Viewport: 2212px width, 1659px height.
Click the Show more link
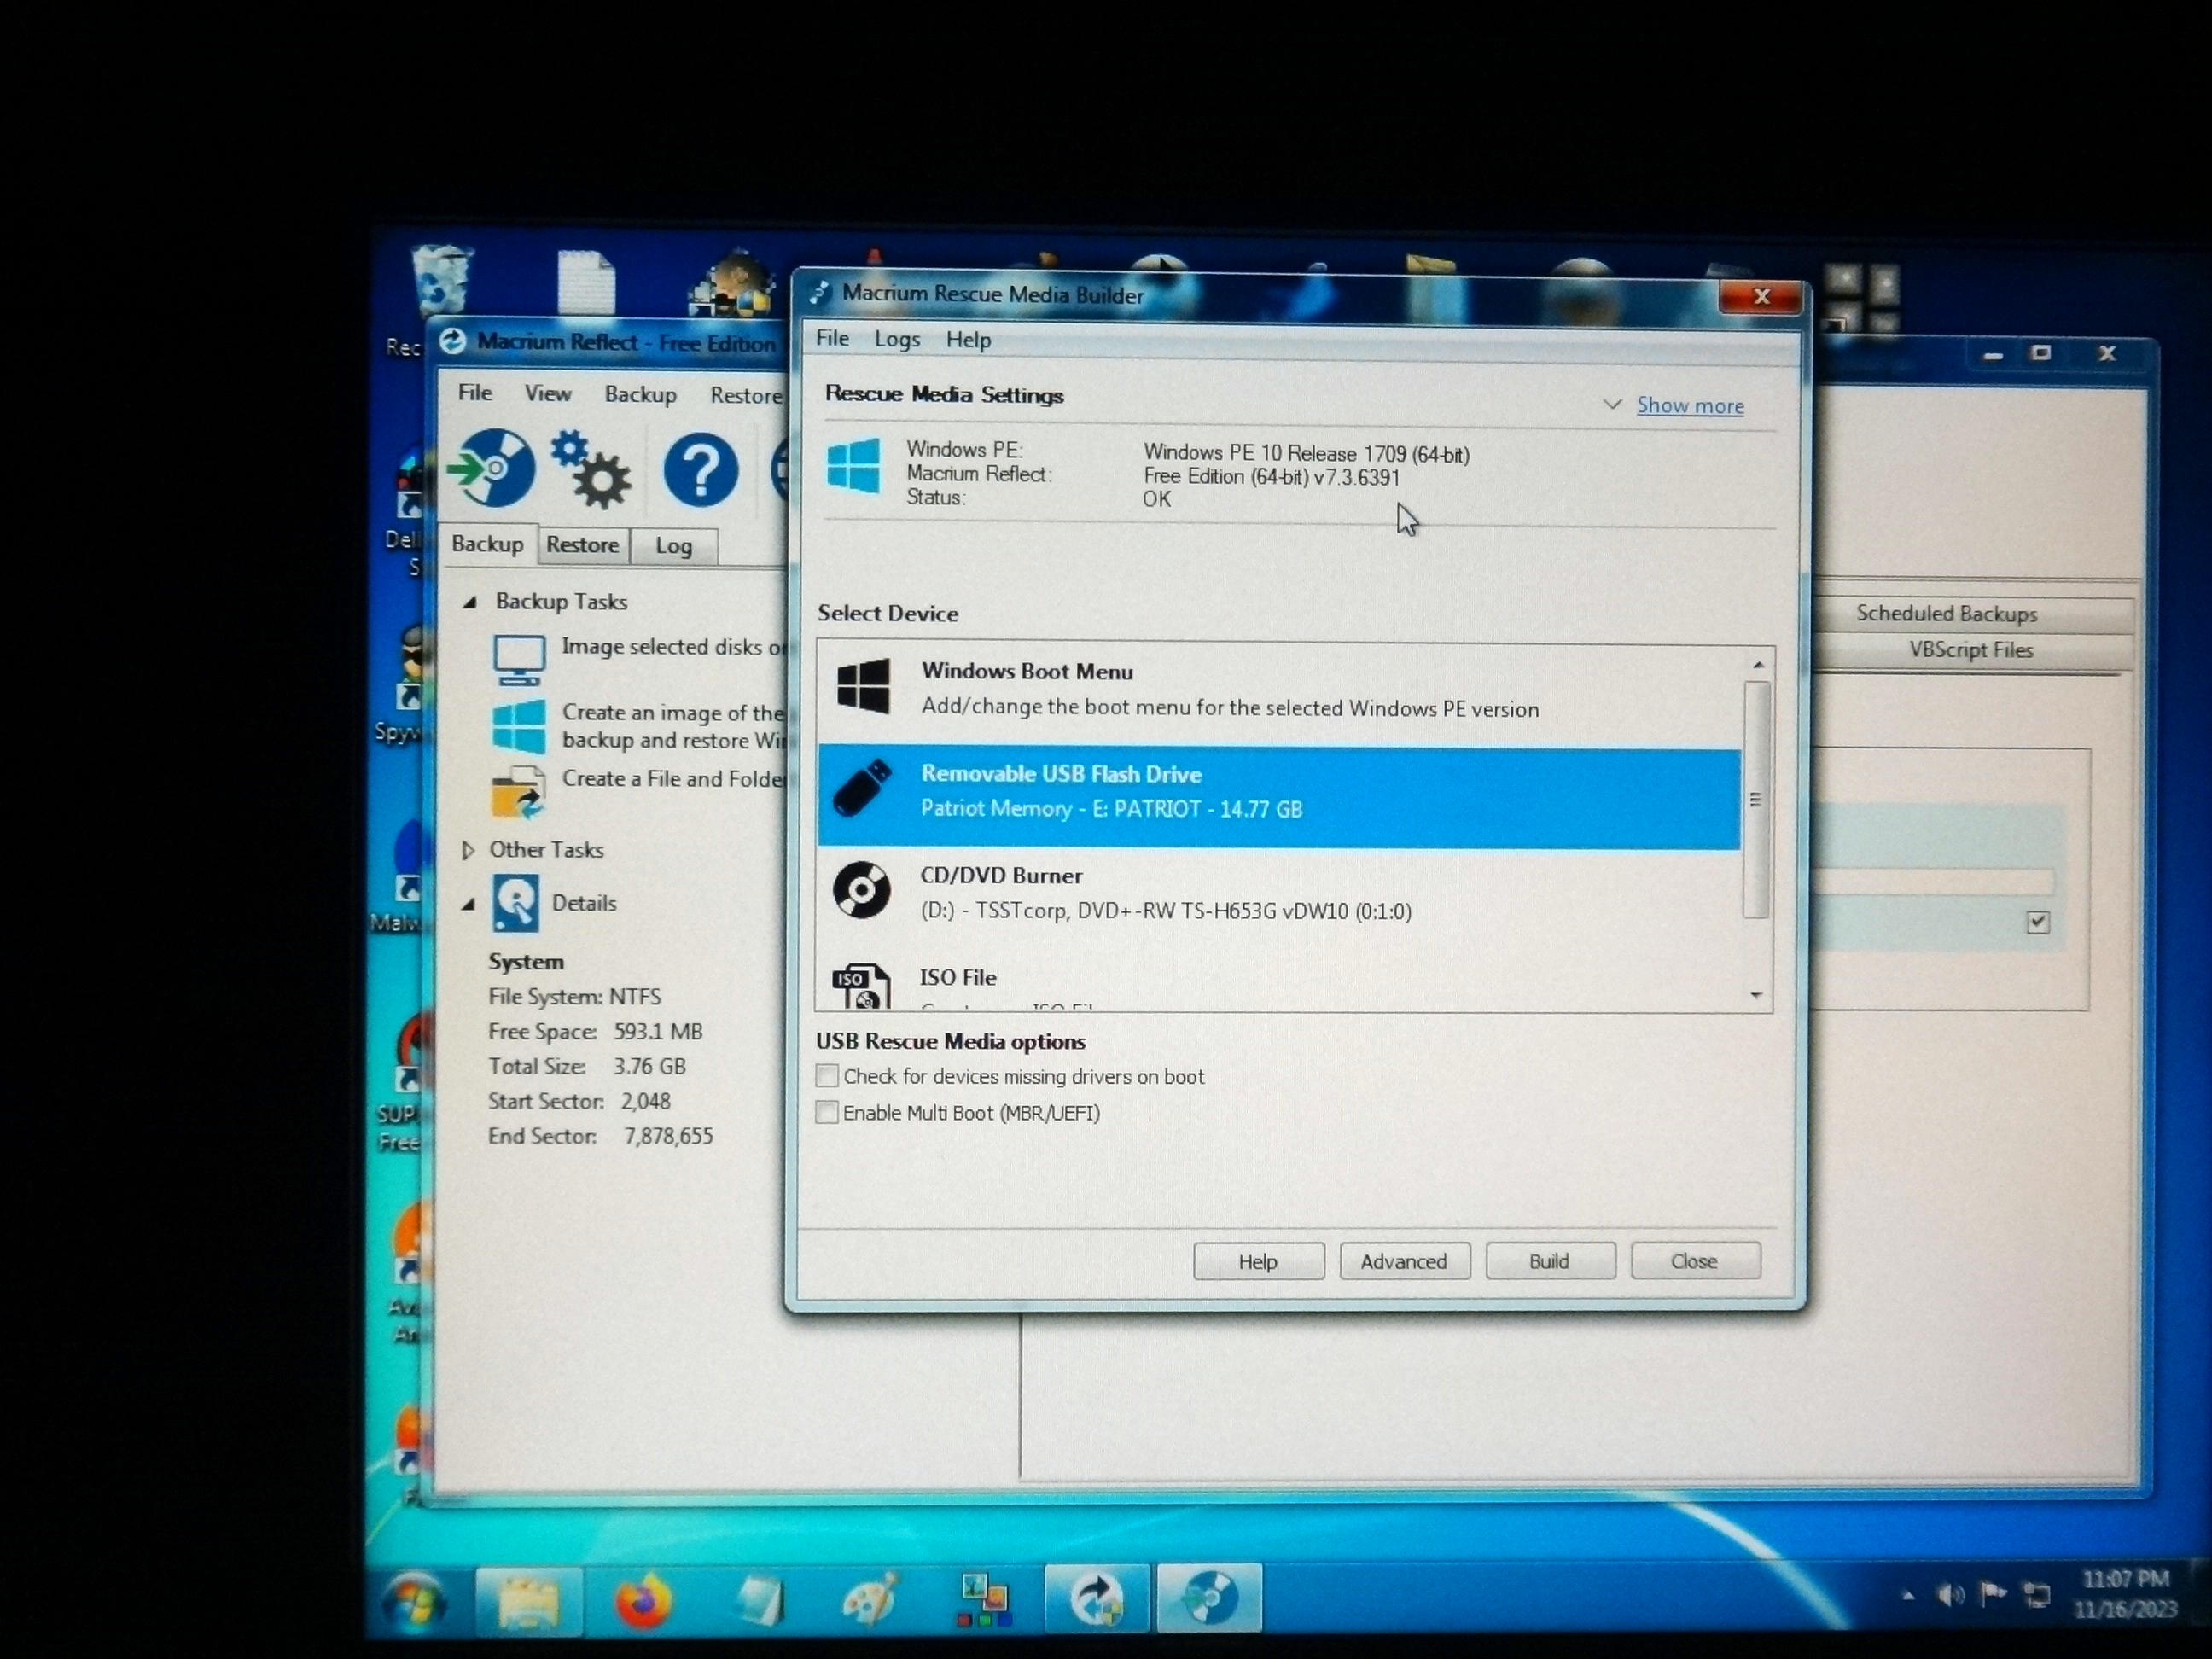1690,405
